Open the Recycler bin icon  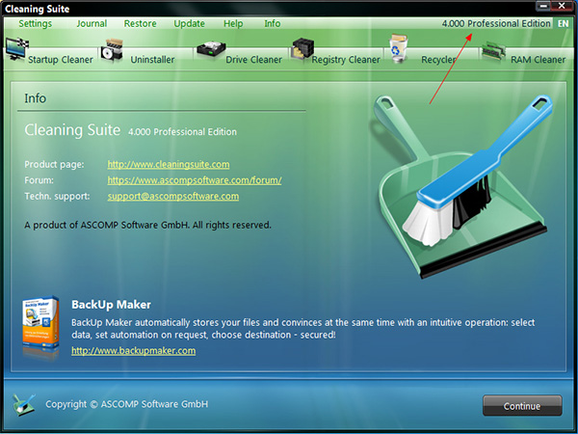pos(398,46)
